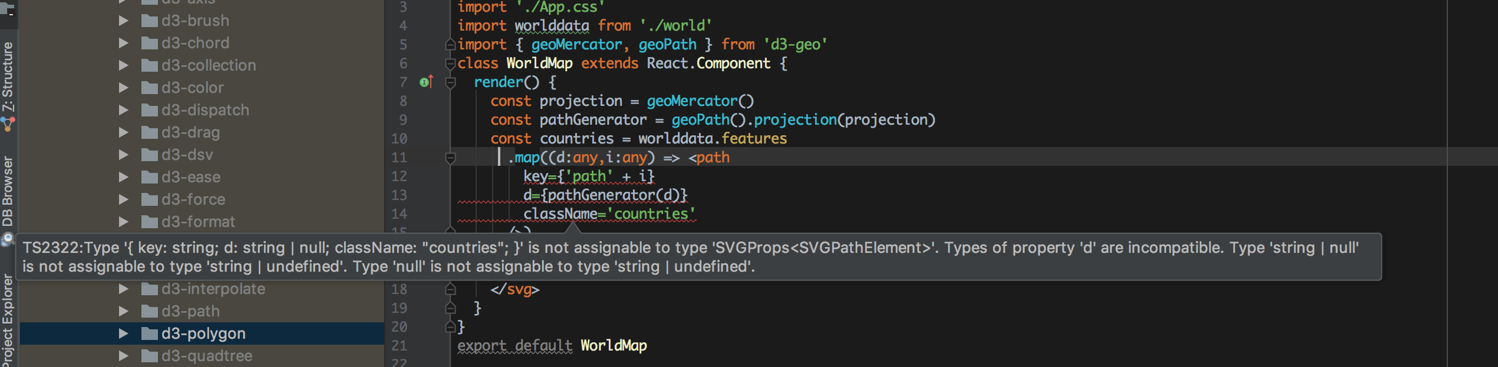1498x367 pixels.
Task: Click the folder icon of d3-polygon
Action: coord(150,334)
